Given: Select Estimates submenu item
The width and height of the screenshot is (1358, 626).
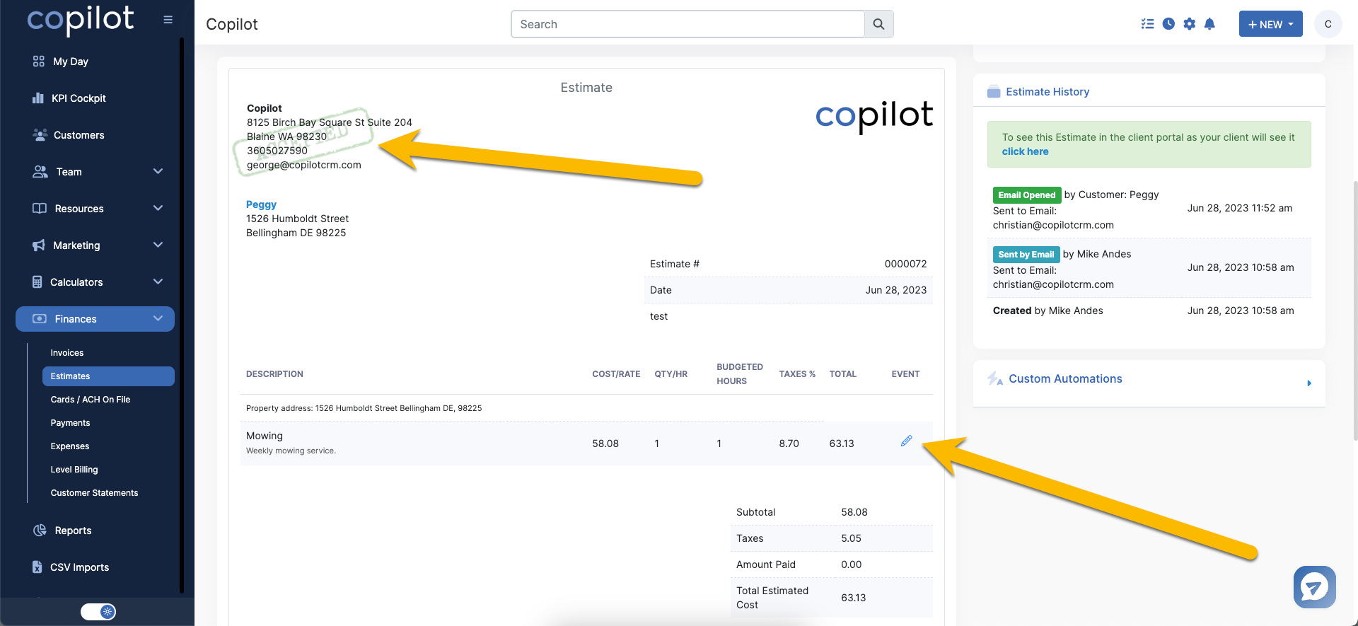Looking at the screenshot, I should pyautogui.click(x=108, y=376).
